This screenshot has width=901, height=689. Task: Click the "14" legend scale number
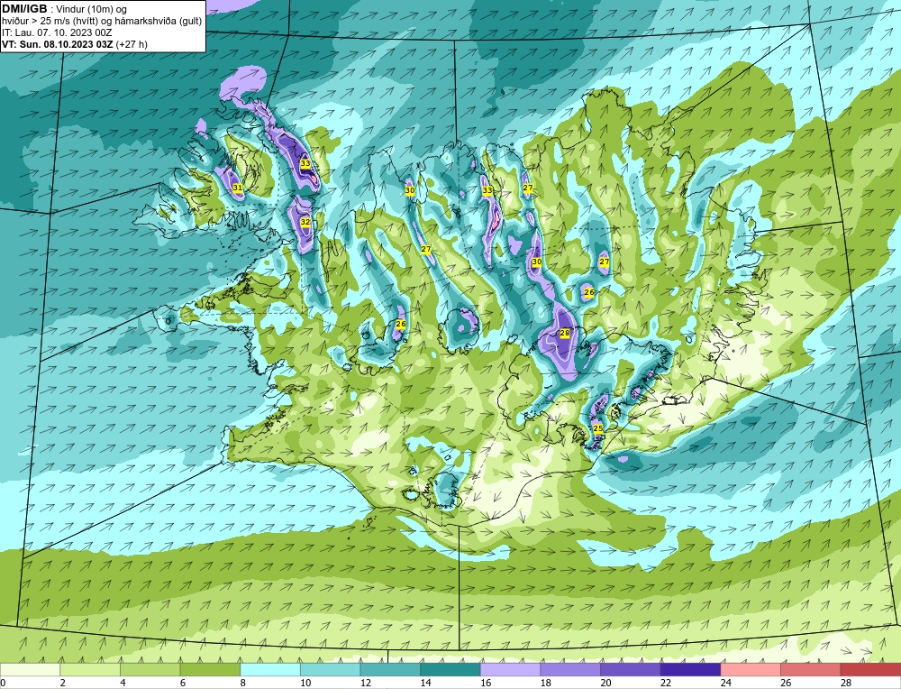click(x=425, y=683)
